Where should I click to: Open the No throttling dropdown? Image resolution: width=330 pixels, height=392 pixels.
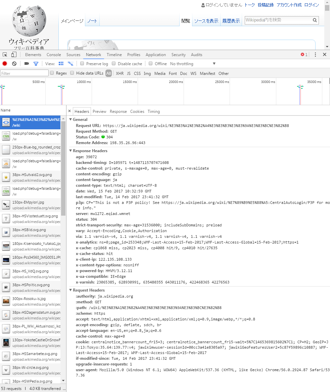193,64
